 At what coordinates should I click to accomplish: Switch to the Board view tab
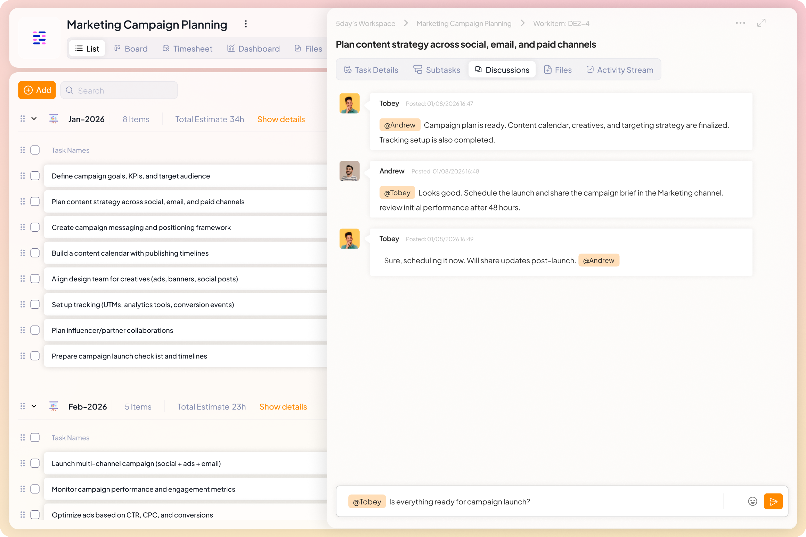131,48
